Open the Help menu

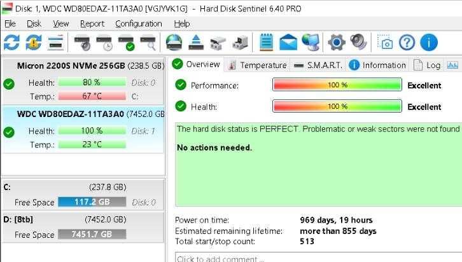click(x=182, y=24)
